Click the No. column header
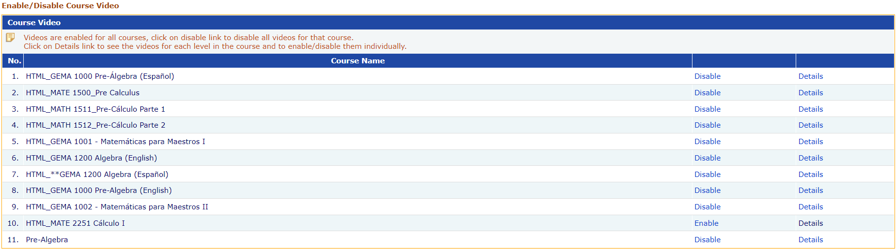Image resolution: width=896 pixels, height=249 pixels. [14, 61]
